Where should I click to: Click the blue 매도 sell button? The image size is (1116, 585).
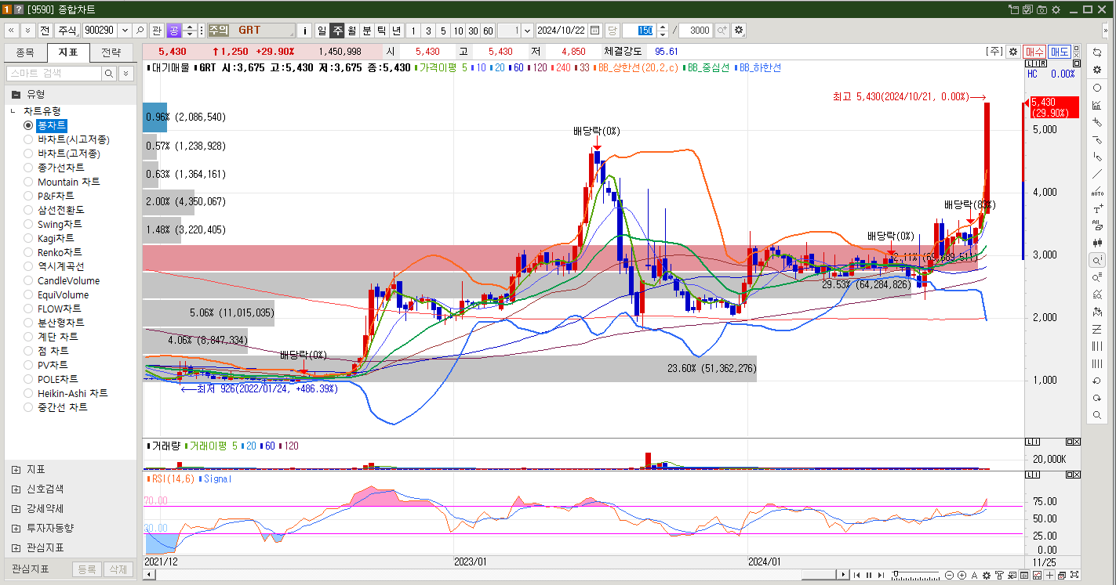coord(1060,51)
